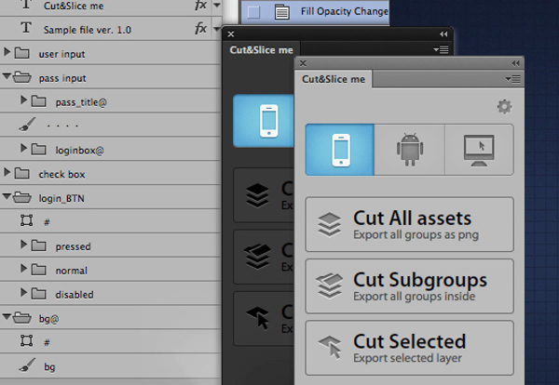Click the Cut Selected cursor icon in dark panel
This screenshot has width=559, height=385.
258,318
